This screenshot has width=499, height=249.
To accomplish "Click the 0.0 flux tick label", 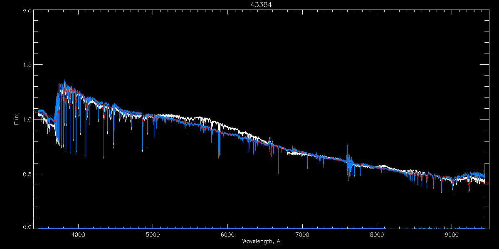I will coord(27,227).
